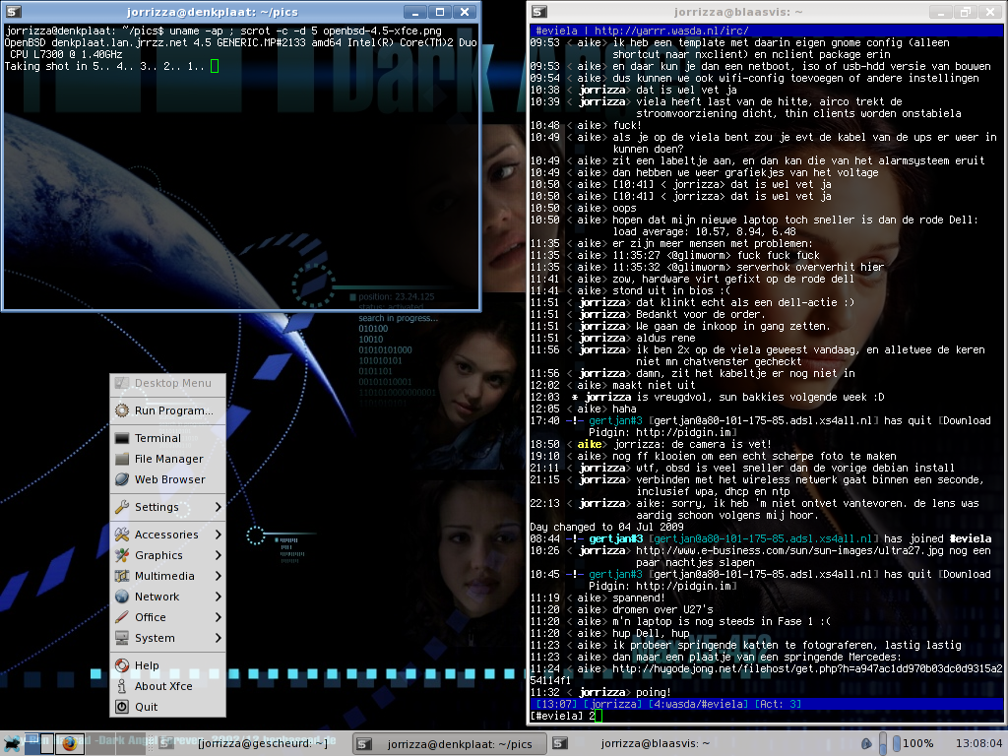Click the IRC input line starting with [#eviela]

(x=765, y=717)
